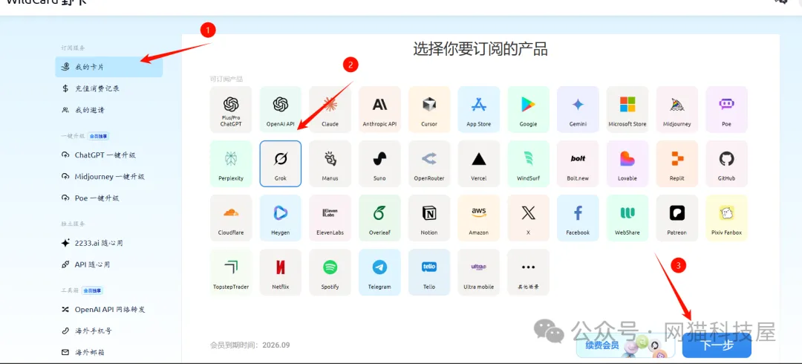The width and height of the screenshot is (802, 364).
Task: Choose the Midjourney product tile
Action: pos(677,109)
